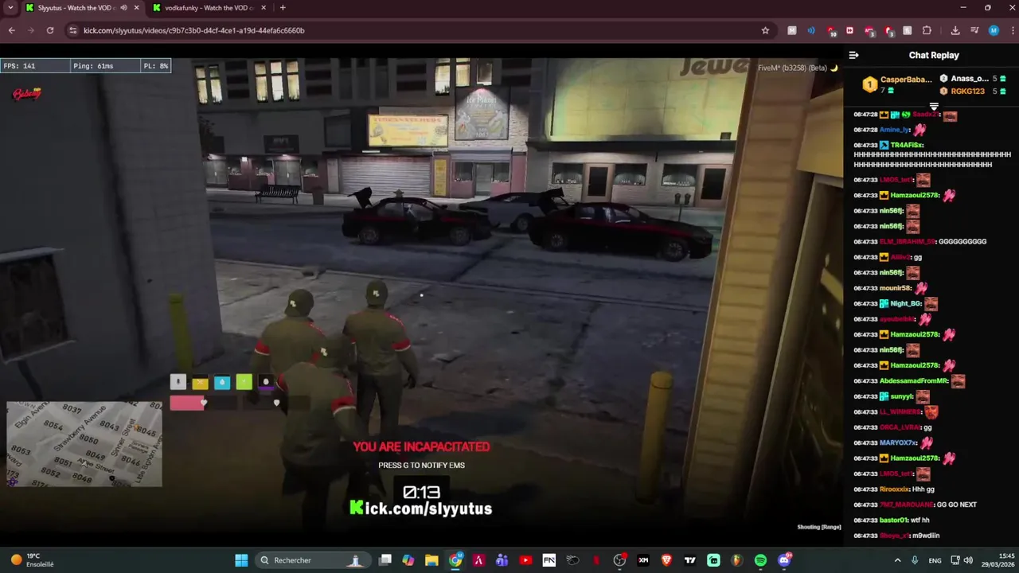Image resolution: width=1019 pixels, height=573 pixels.
Task: Collapse the Chat Replay panel
Action: click(853, 55)
